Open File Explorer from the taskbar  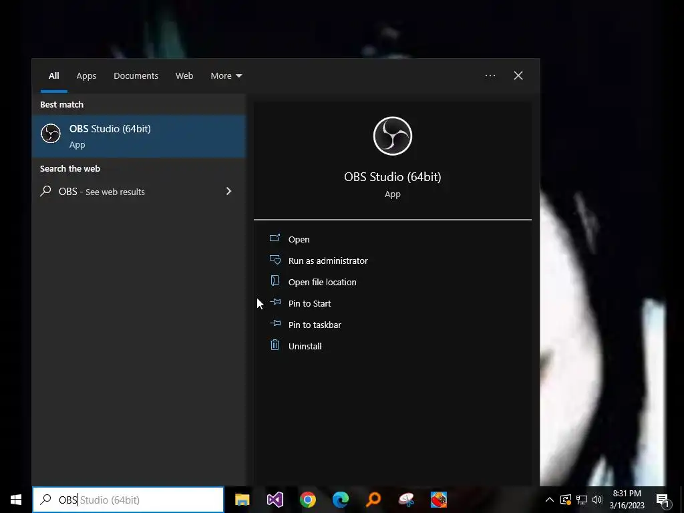[242, 500]
